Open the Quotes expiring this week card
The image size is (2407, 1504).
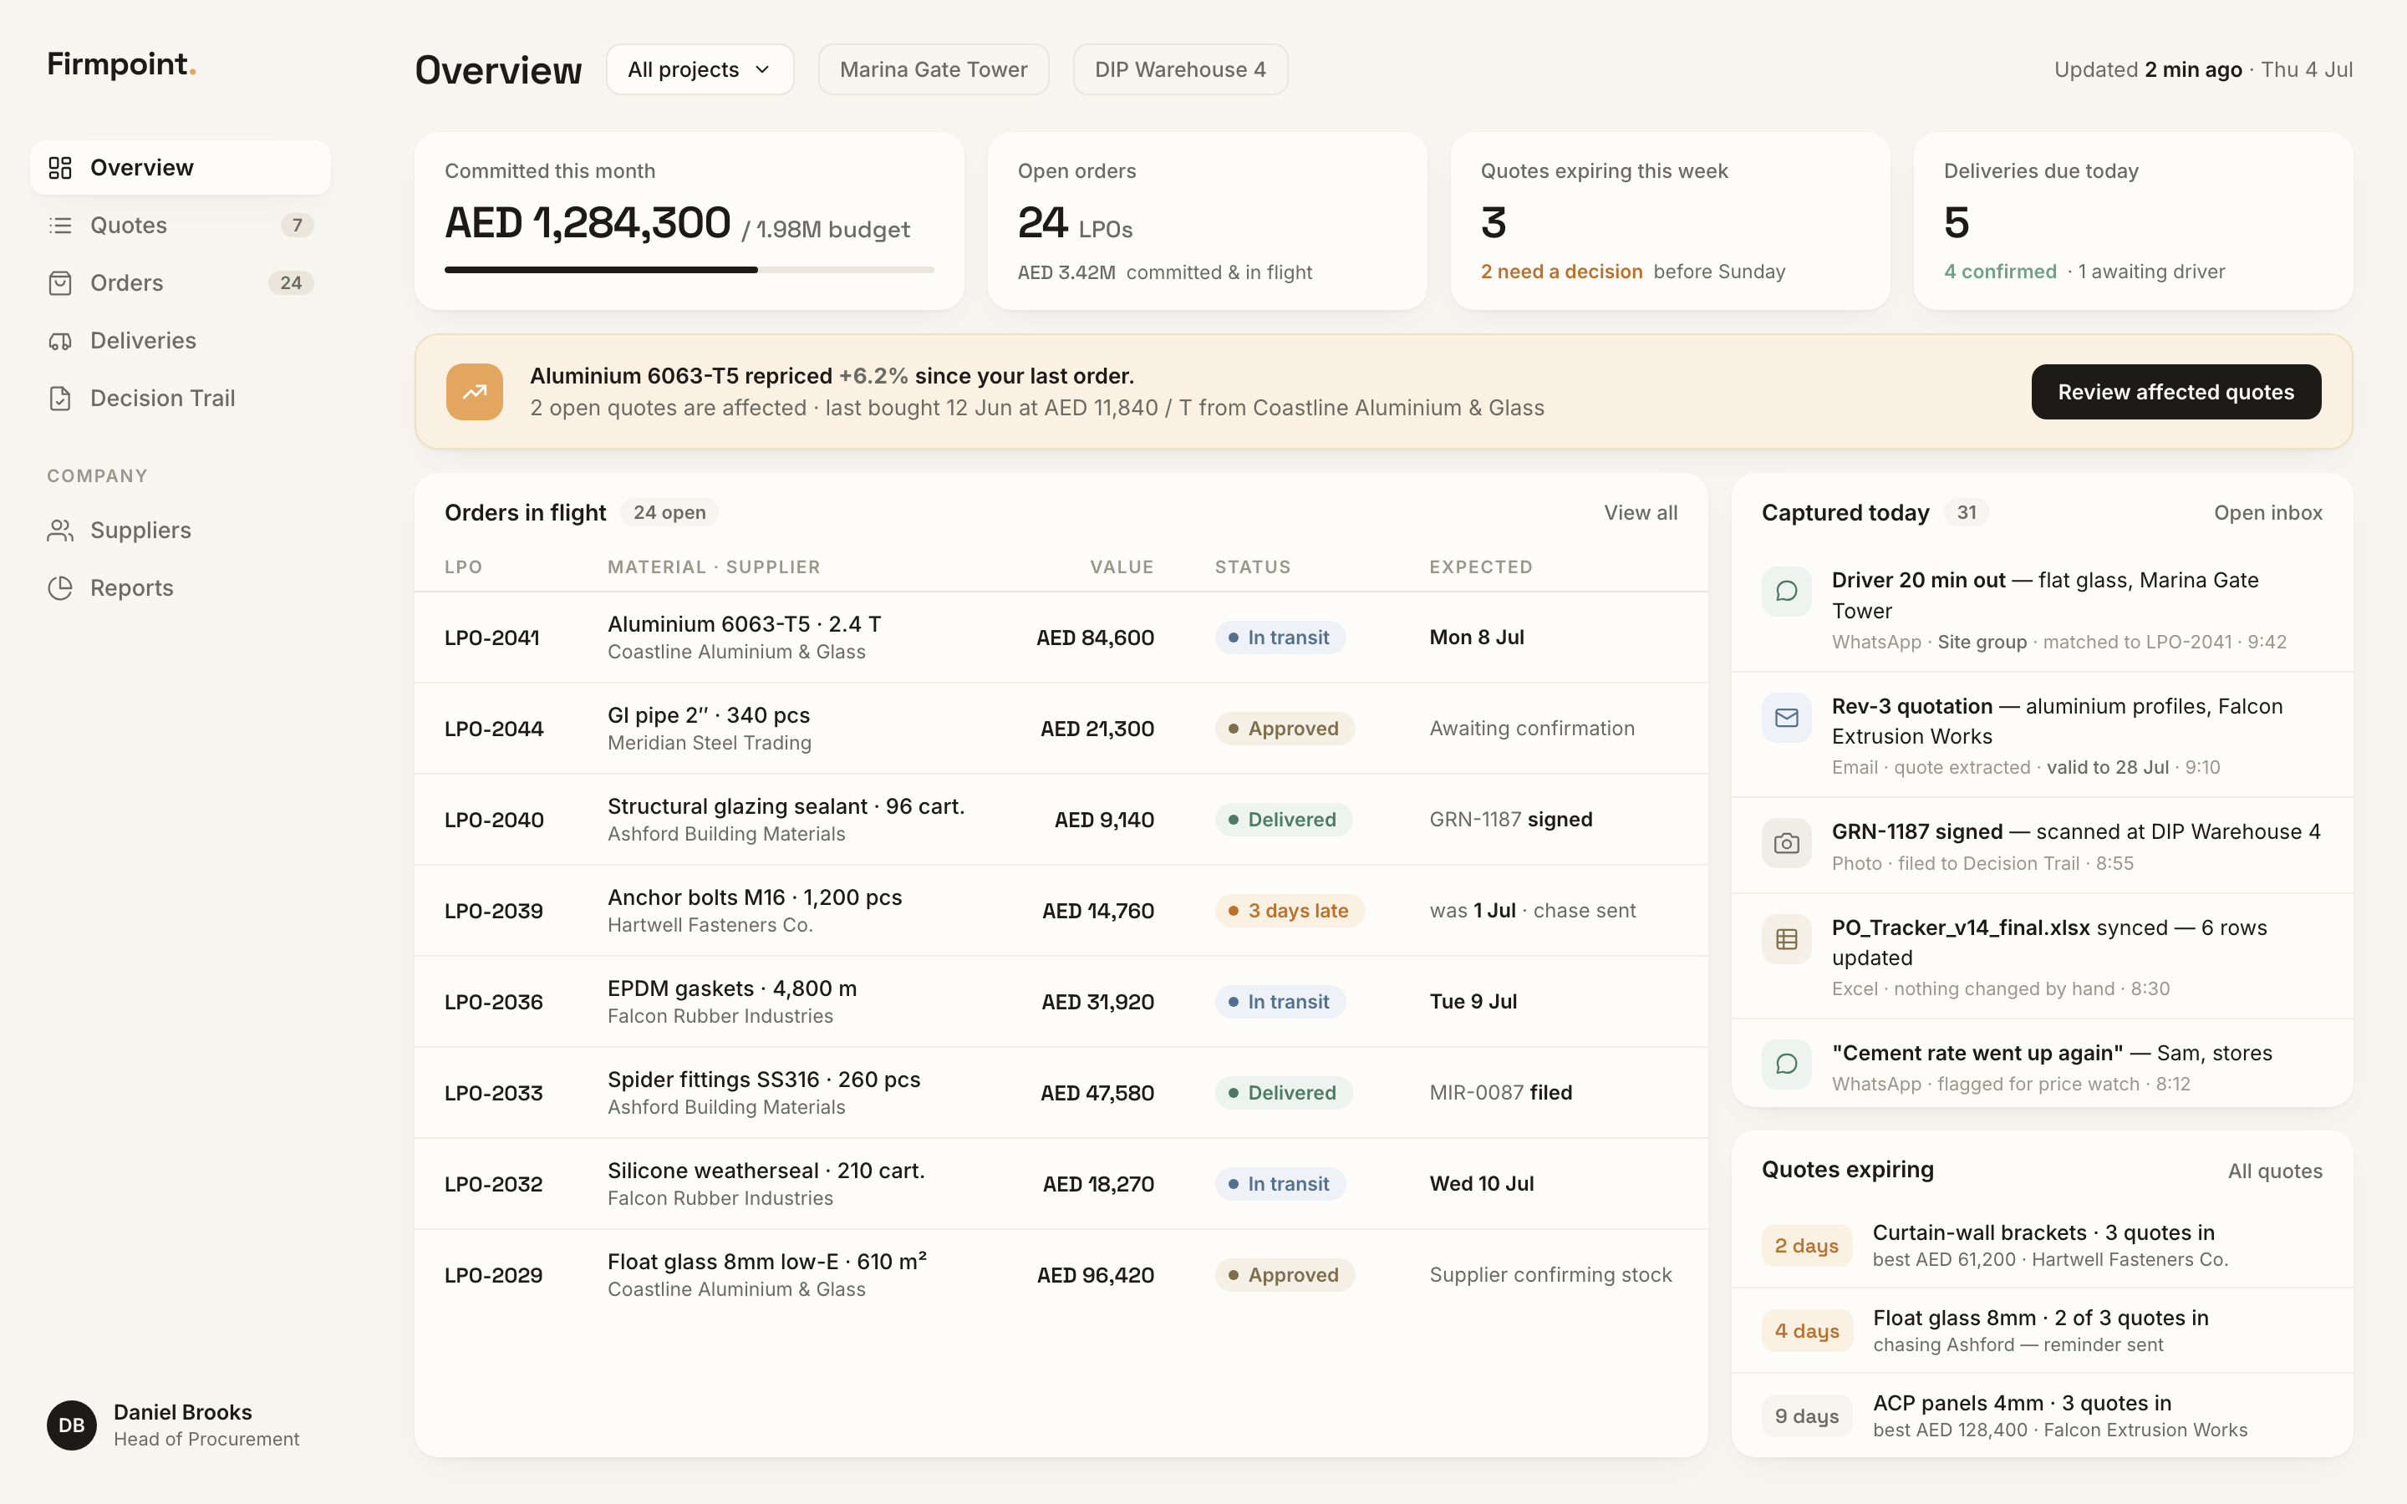[x=1670, y=221]
